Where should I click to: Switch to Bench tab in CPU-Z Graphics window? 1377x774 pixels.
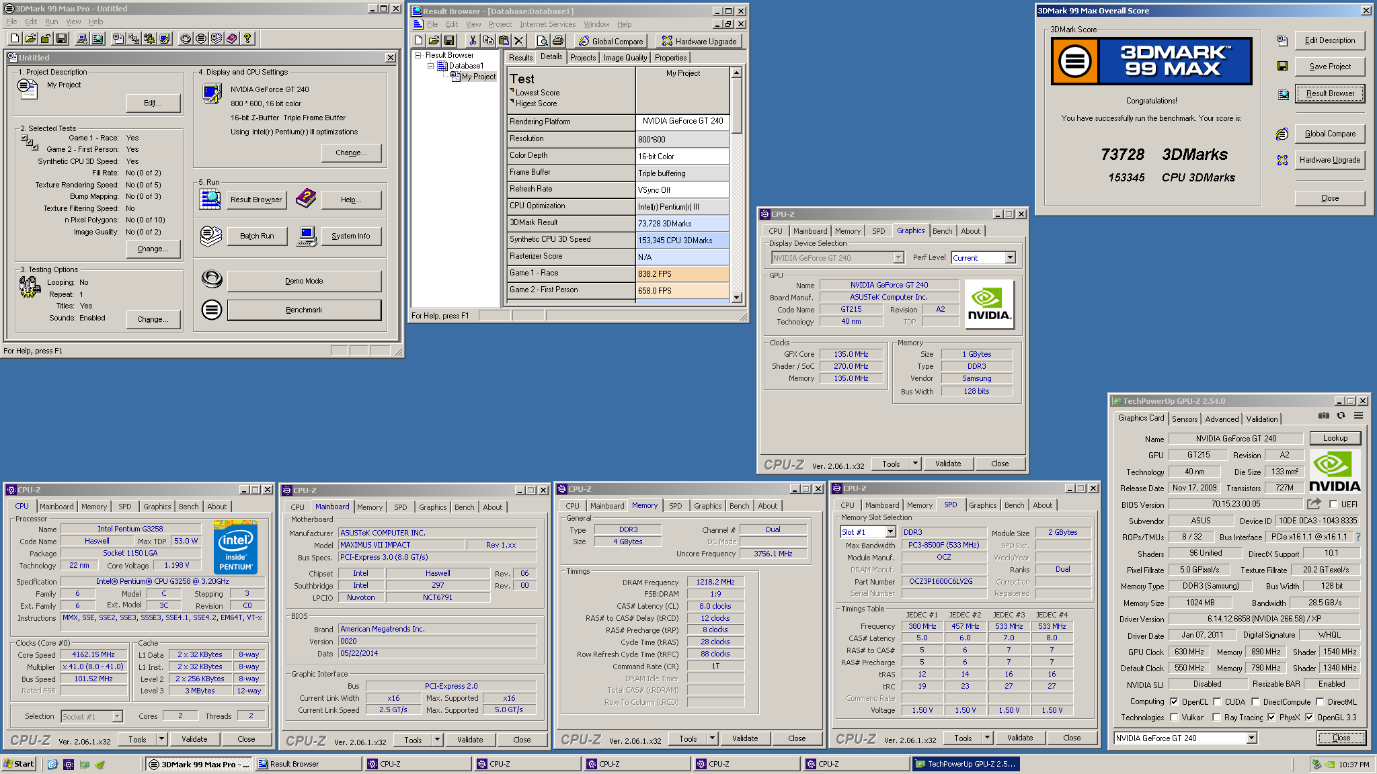(942, 231)
